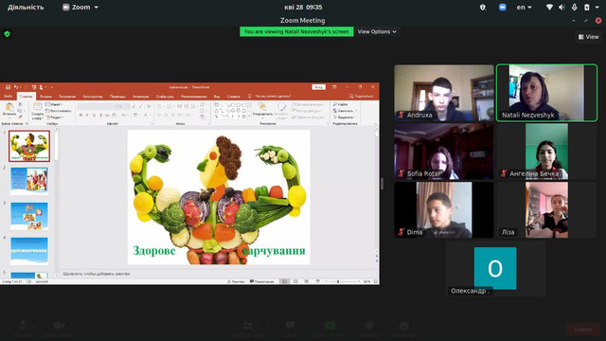The width and height of the screenshot is (606, 341).
Task: Switch to the Review (Рецензирование) tab
Action: coord(193,97)
